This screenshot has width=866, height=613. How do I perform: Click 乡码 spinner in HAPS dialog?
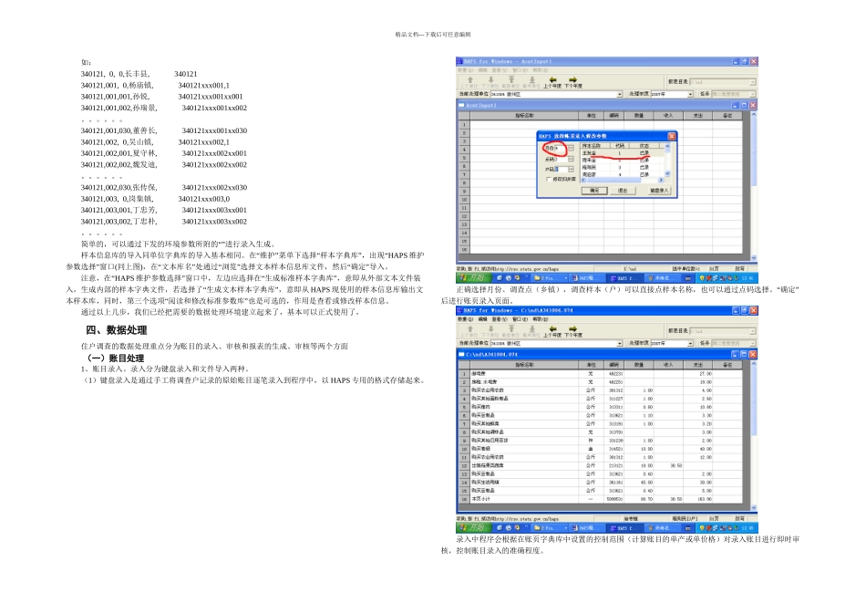coord(571,160)
